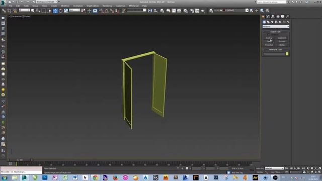The width and height of the screenshot is (322, 181).
Task: Open Edit Named Selection Sets
Action: point(123,11)
